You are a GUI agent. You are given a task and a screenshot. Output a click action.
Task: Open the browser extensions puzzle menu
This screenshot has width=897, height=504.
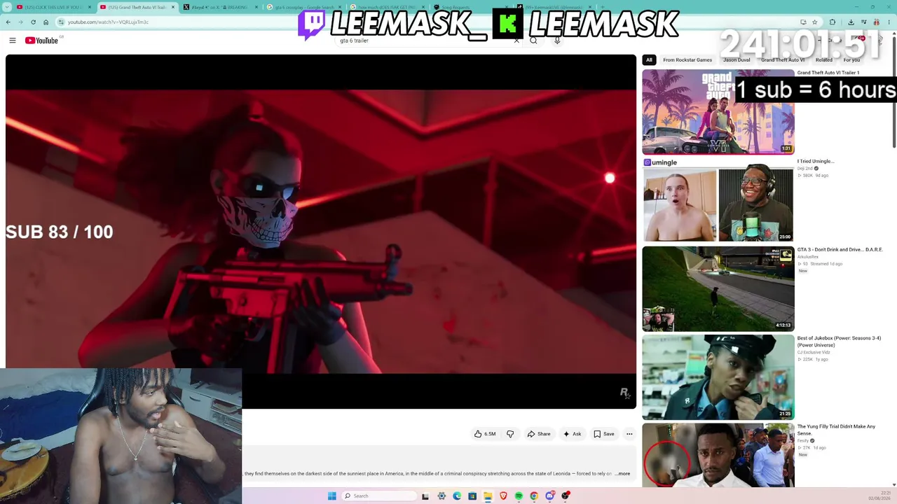833,22
